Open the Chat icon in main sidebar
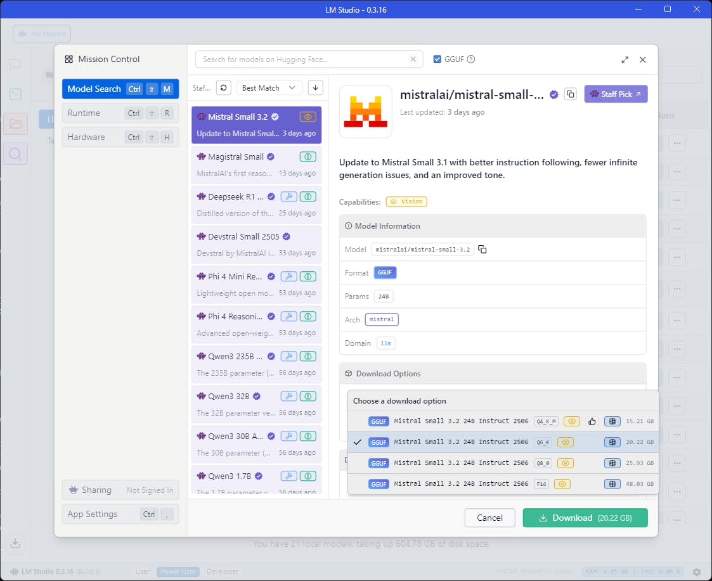The image size is (712, 581). [x=15, y=64]
